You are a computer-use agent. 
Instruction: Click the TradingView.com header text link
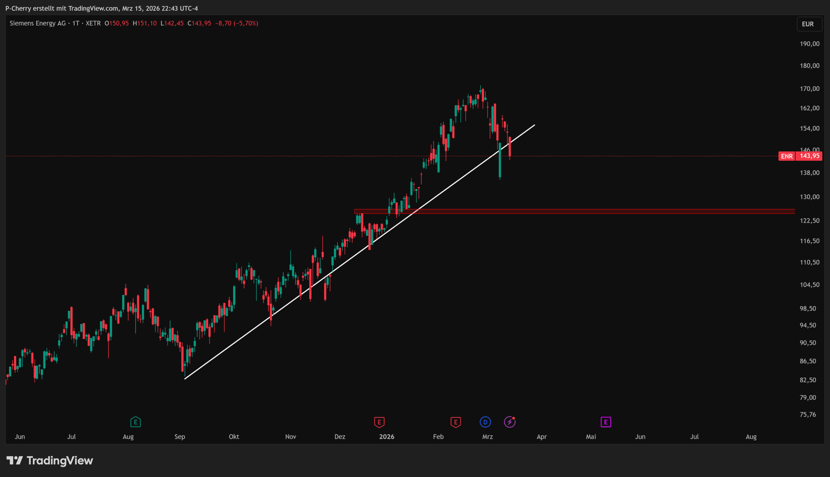point(93,8)
